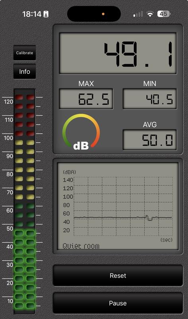Tap the battery level indicator
The height and width of the screenshot is (319, 188).
(x=164, y=14)
